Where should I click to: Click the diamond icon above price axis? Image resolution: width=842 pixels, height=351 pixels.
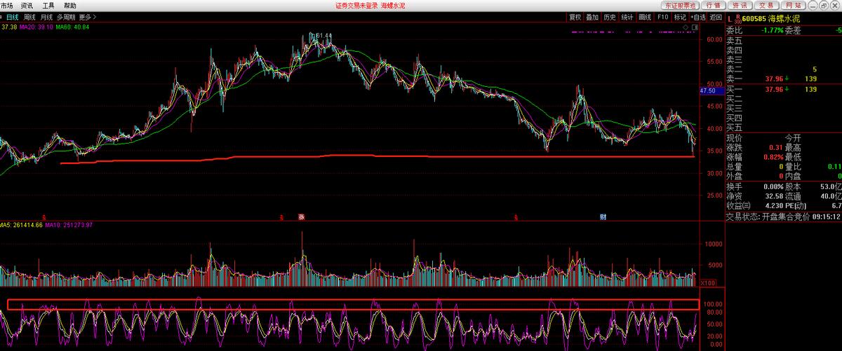[686, 27]
